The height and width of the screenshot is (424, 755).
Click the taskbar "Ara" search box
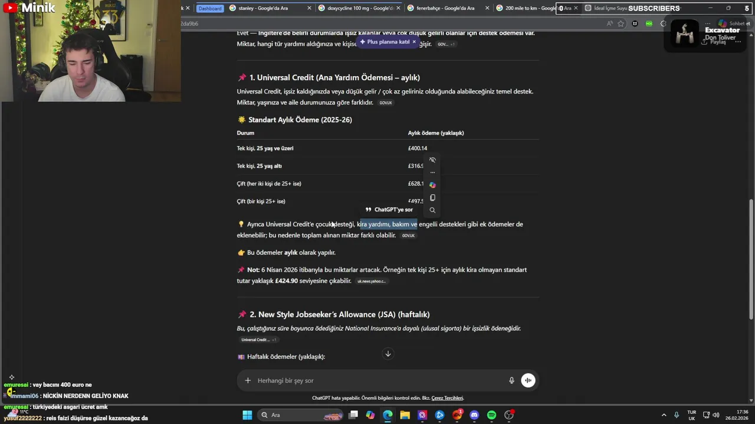pos(301,415)
